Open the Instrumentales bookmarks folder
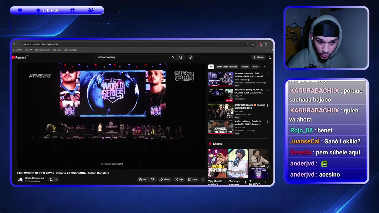The image size is (379, 213). tap(43, 50)
